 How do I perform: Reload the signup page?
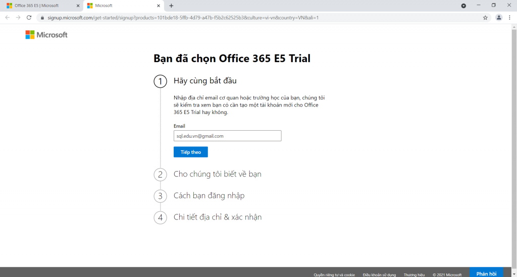tap(29, 18)
